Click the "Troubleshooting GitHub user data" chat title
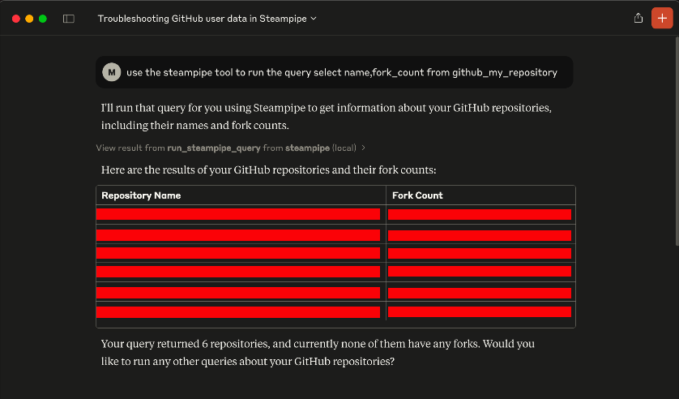679x399 pixels. click(x=202, y=18)
